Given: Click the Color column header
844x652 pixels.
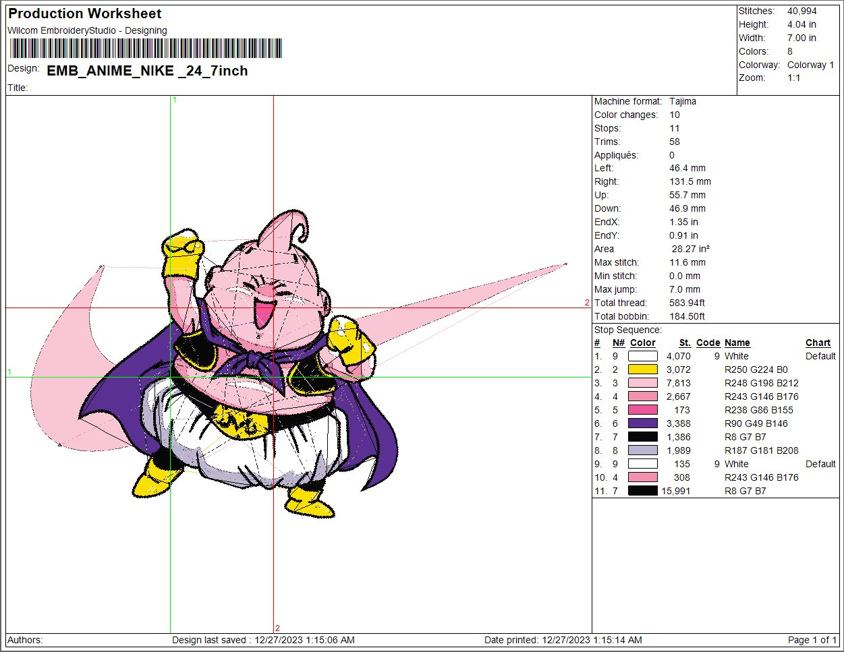Looking at the screenshot, I should click(x=642, y=343).
